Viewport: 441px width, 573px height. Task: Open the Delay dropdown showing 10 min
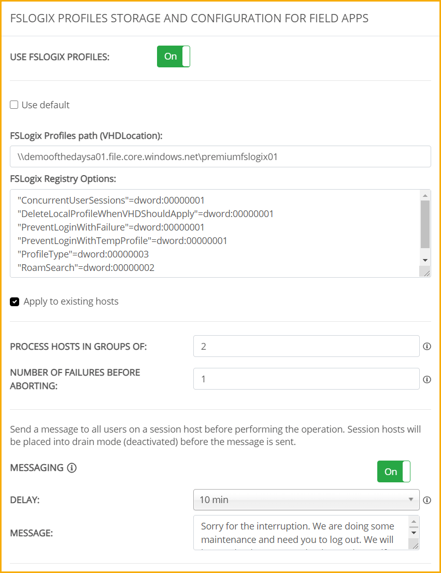pos(306,499)
